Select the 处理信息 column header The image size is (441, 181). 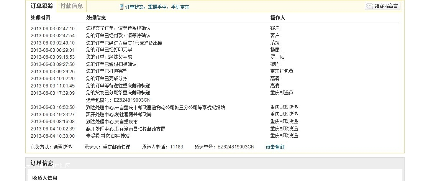(96, 18)
